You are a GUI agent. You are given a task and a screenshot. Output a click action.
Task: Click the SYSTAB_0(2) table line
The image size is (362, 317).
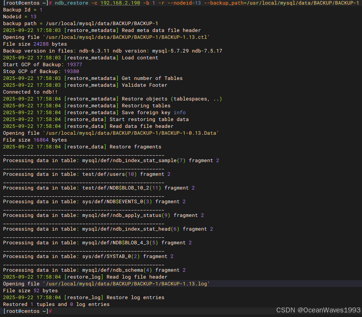[x=88, y=256]
